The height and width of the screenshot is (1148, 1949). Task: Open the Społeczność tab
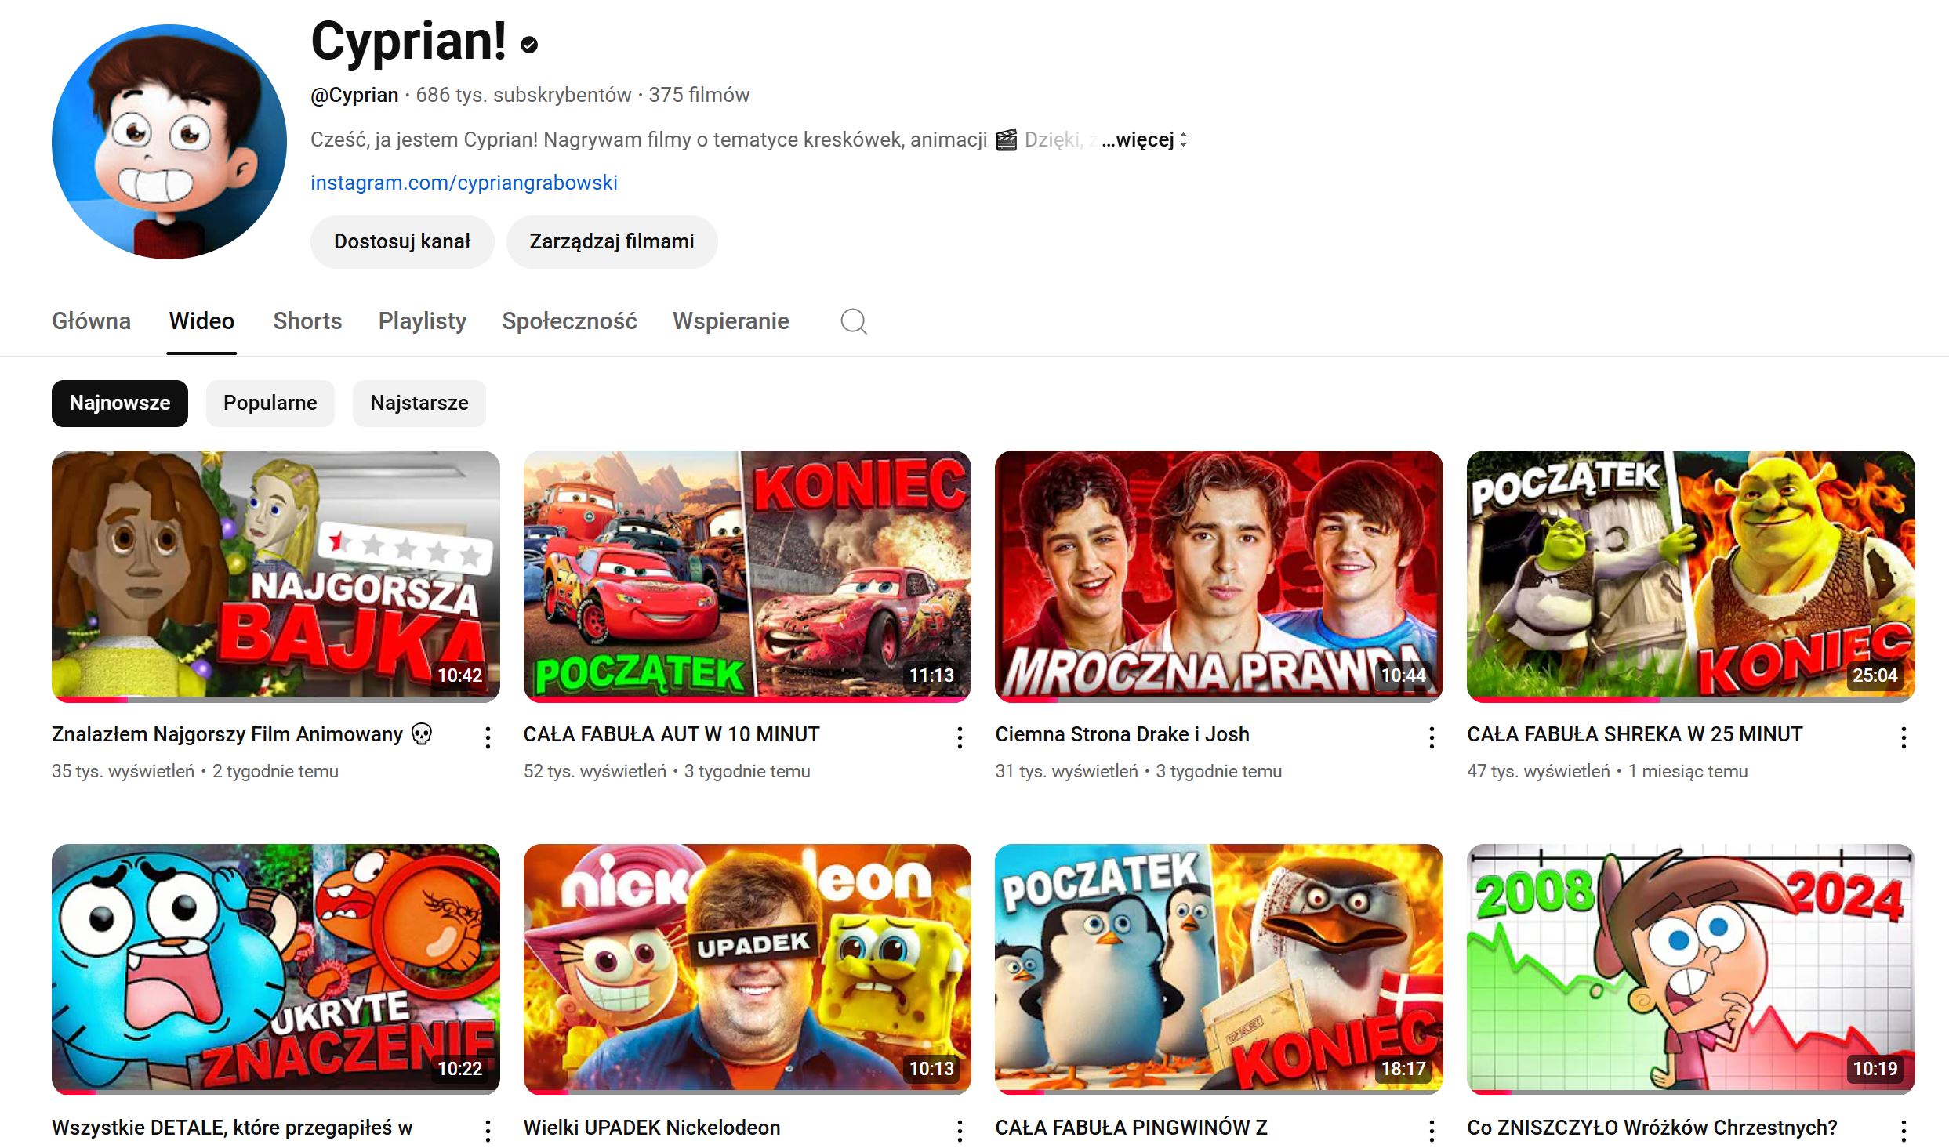pyautogui.click(x=569, y=321)
